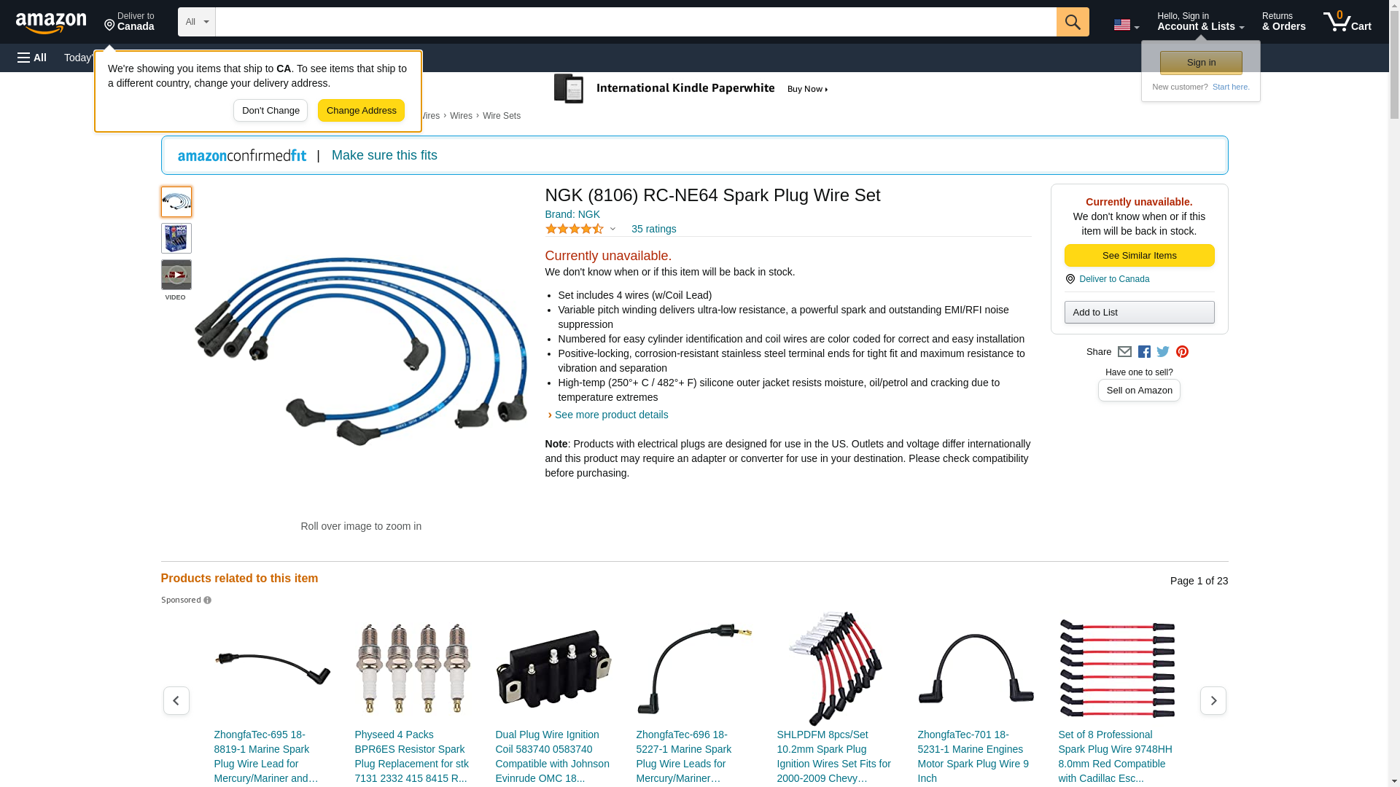The width and height of the screenshot is (1400, 787).
Task: Click the yellow Sign in button
Action: click(x=1201, y=63)
